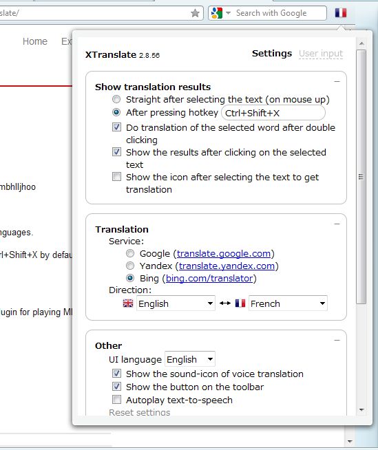Switch to the User input tab

pyautogui.click(x=321, y=54)
